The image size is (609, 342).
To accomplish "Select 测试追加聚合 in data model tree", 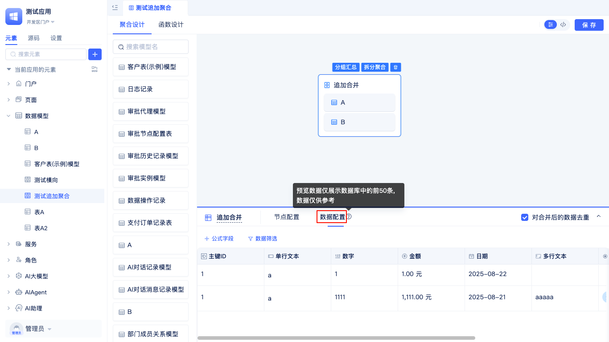I will [x=52, y=196].
